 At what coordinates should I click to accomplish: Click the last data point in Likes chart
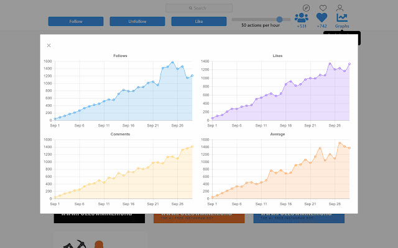349,64
